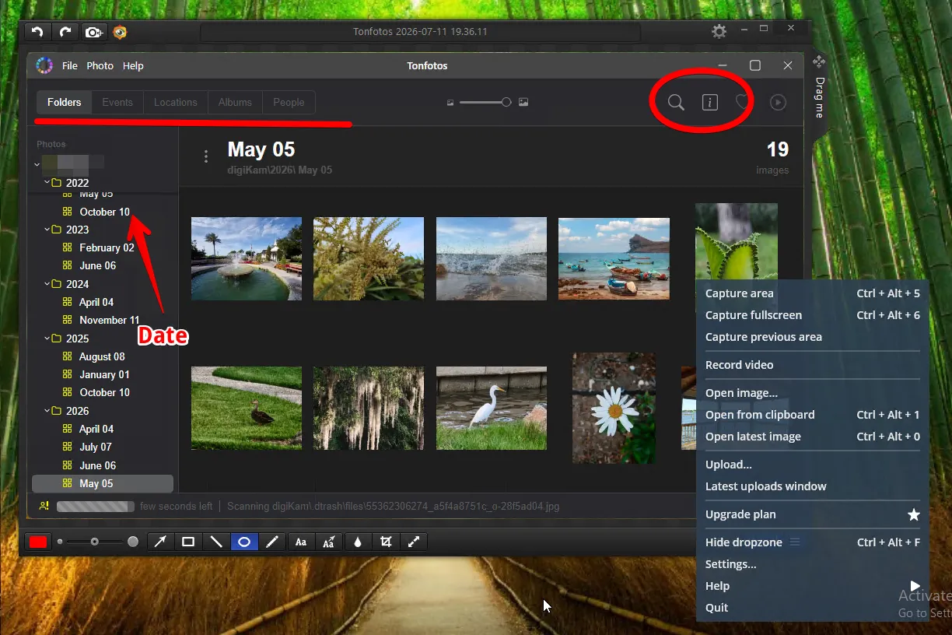
Task: Click the owl icon beside the camera
Action: 120,32
